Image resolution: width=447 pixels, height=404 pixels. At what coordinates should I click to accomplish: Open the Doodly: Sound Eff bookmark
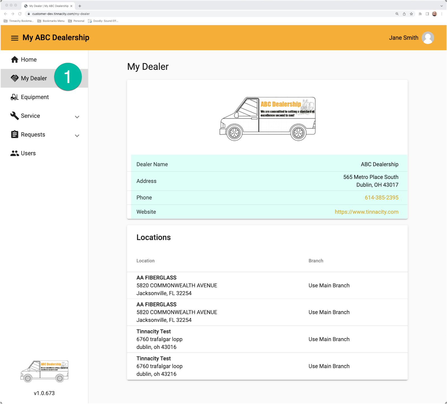[103, 21]
